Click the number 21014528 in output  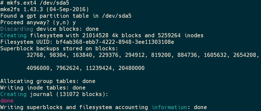pyautogui.click(x=95, y=36)
